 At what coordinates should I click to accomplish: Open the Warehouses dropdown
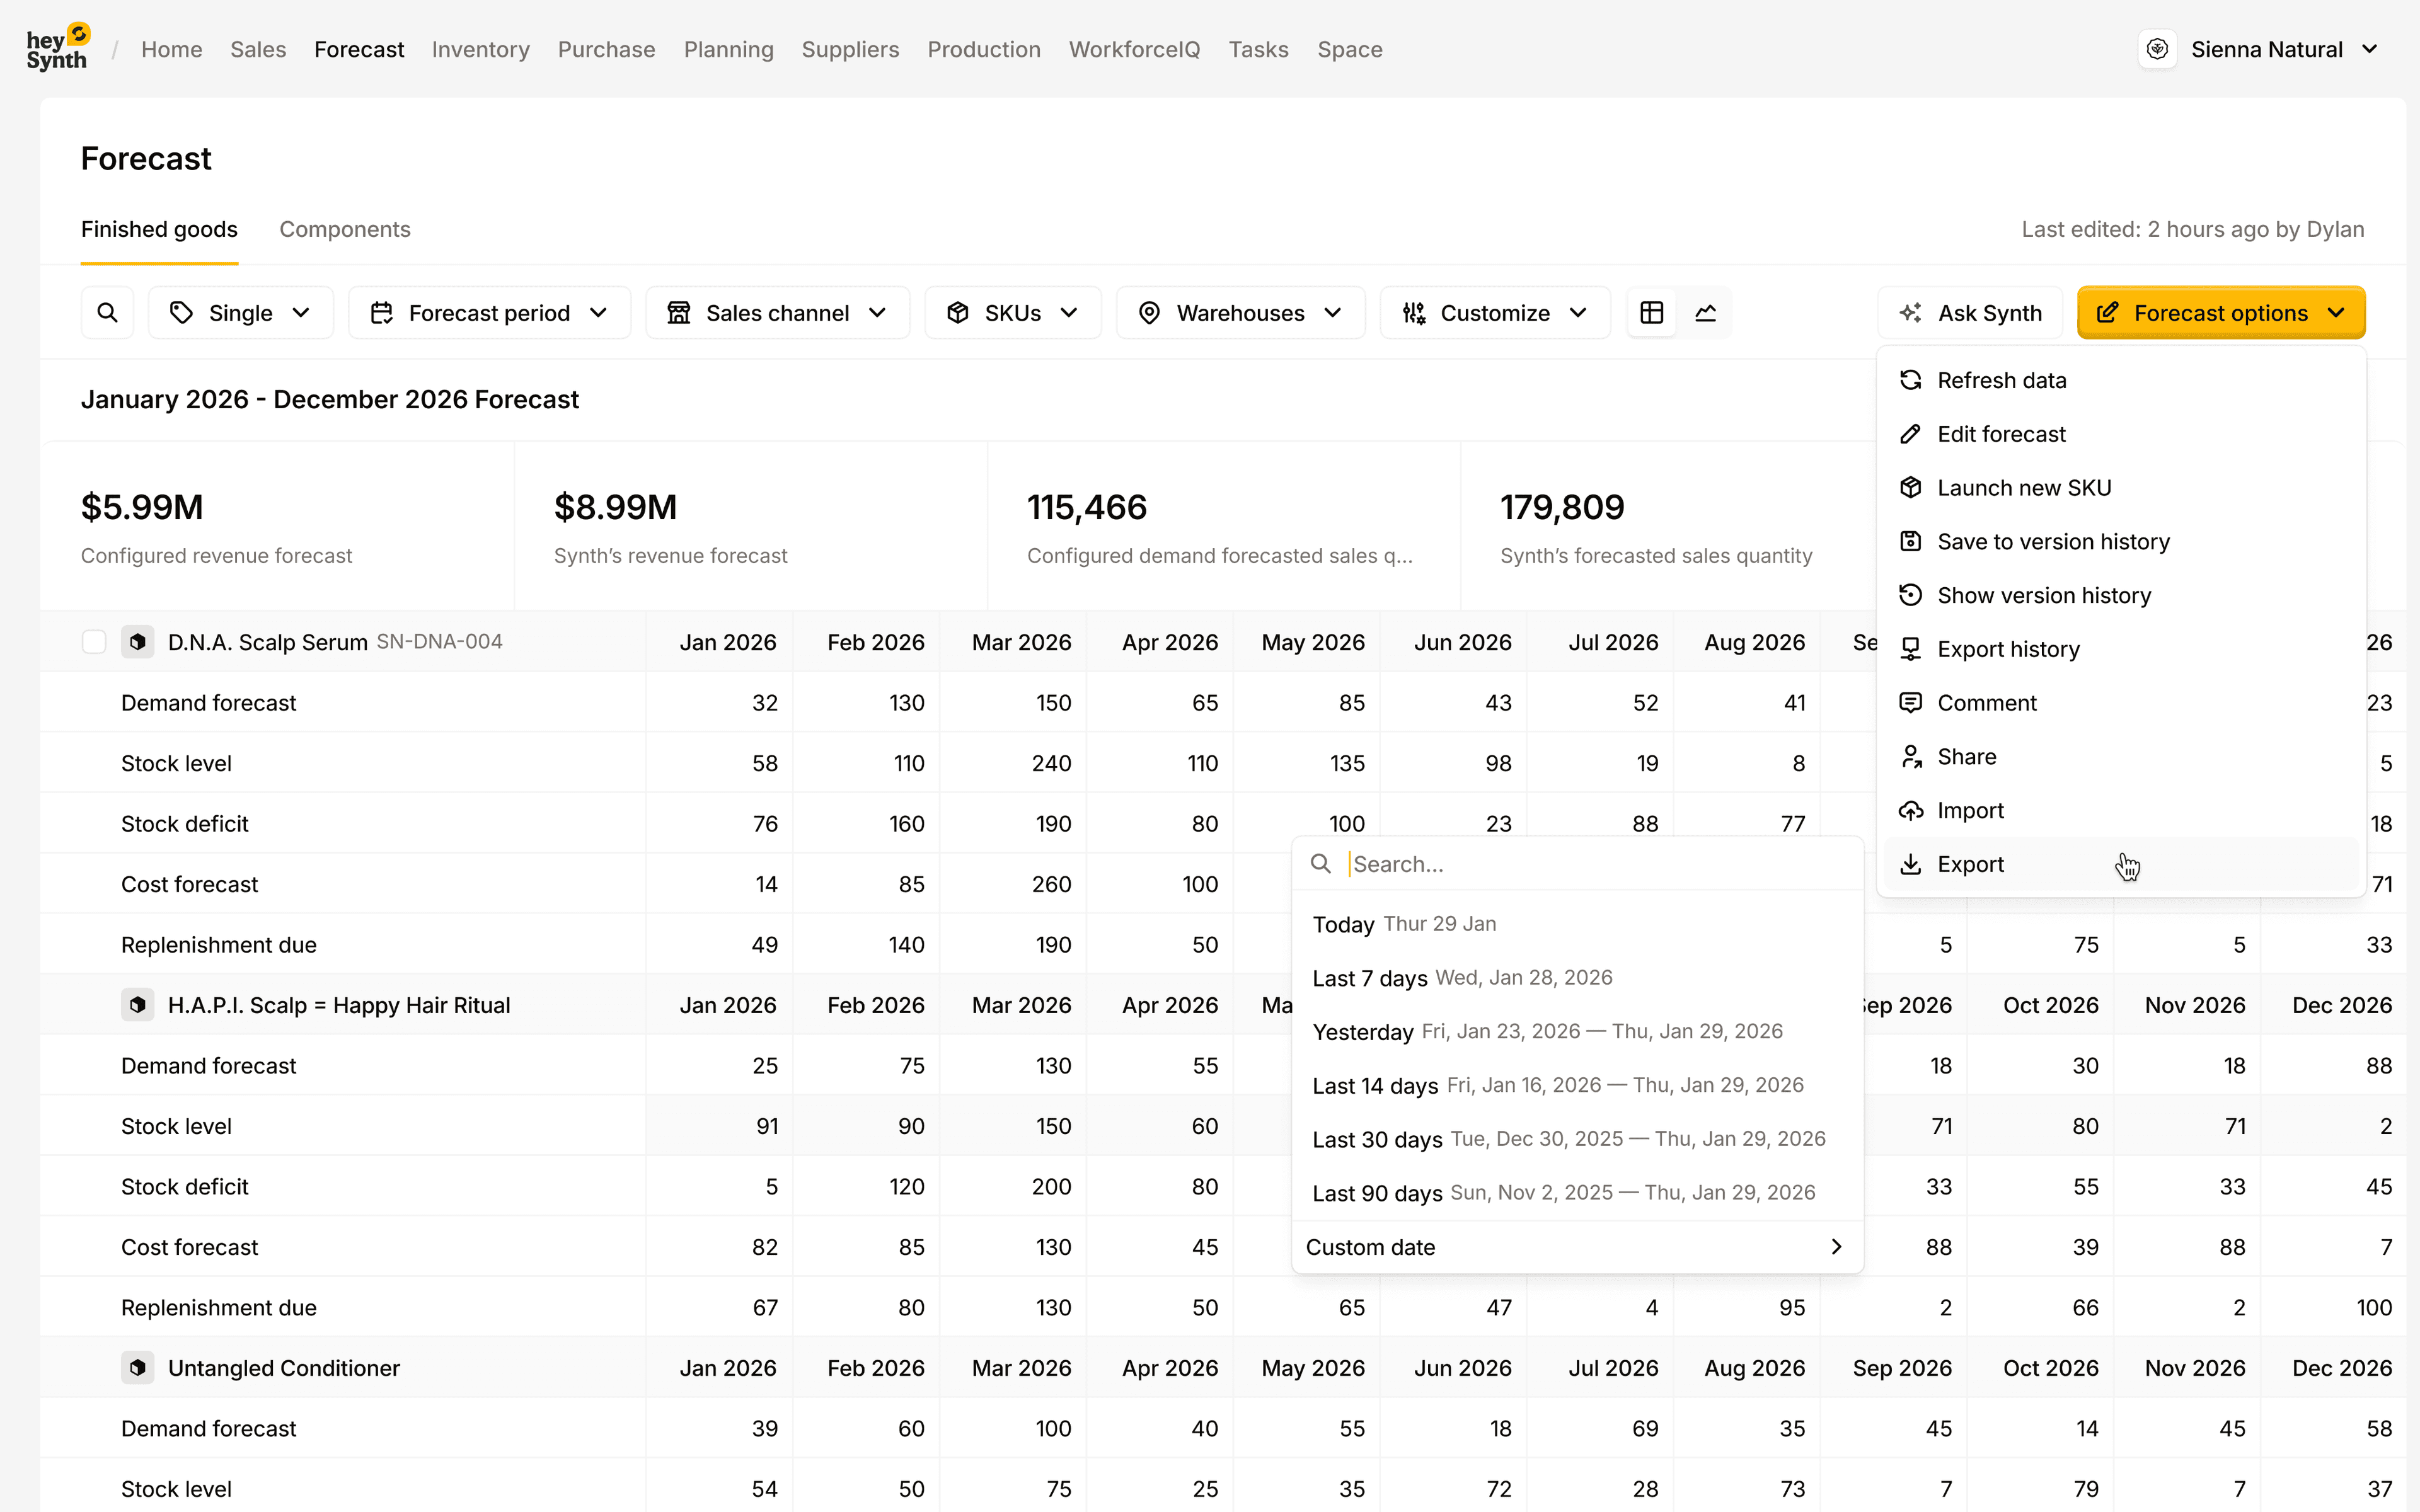[1240, 313]
